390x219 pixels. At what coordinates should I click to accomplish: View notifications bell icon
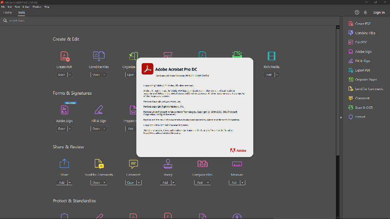pos(365,13)
